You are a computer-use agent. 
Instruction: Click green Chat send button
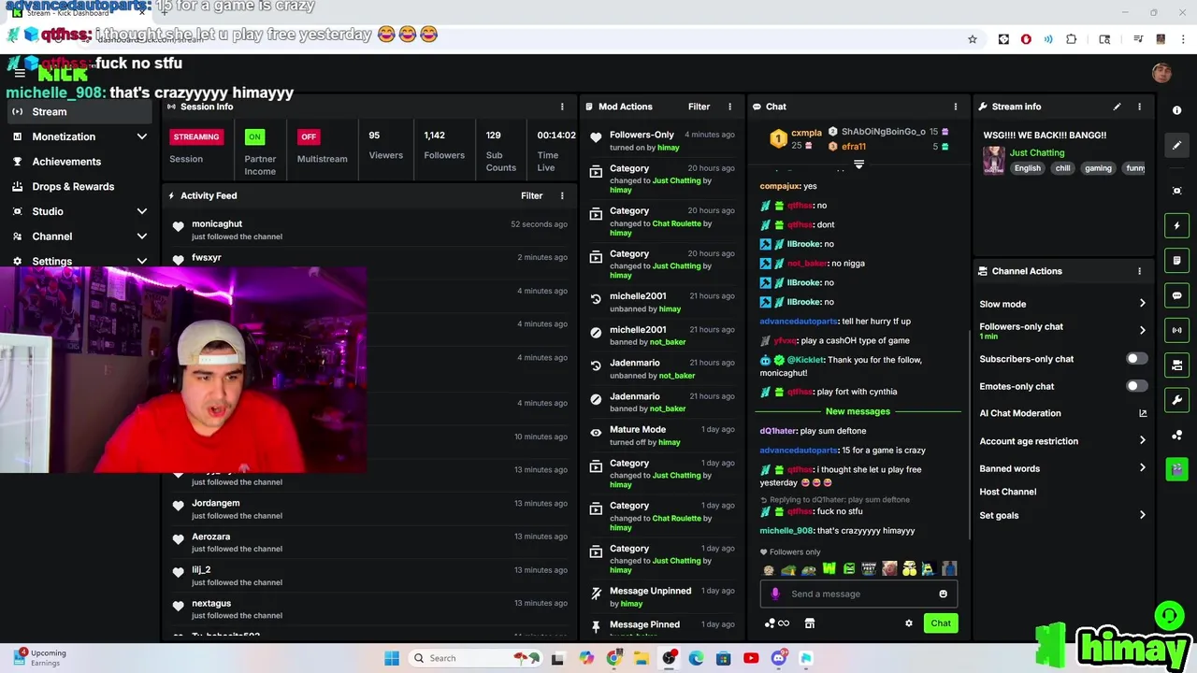click(941, 623)
